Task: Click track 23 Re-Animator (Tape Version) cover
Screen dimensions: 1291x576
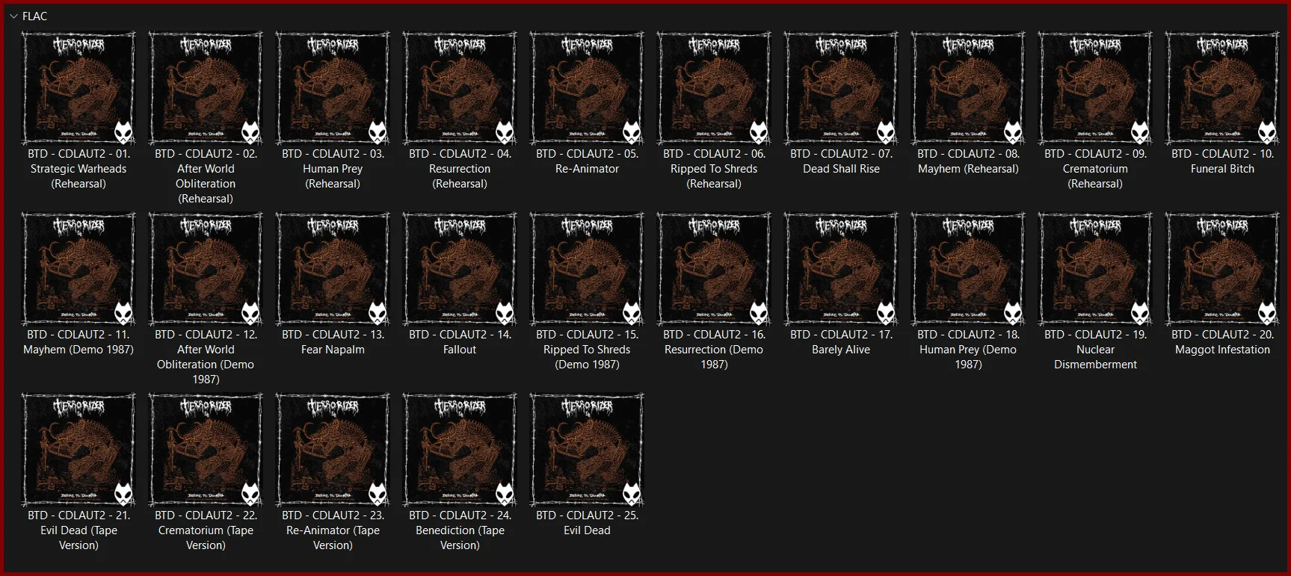Action: (333, 450)
